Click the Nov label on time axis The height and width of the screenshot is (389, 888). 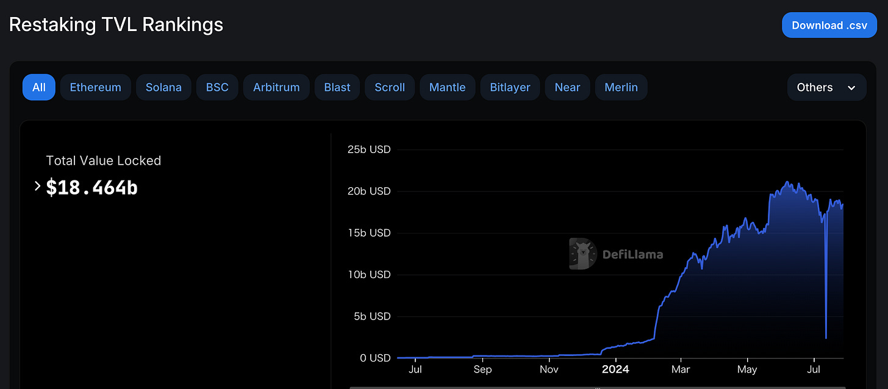click(550, 369)
